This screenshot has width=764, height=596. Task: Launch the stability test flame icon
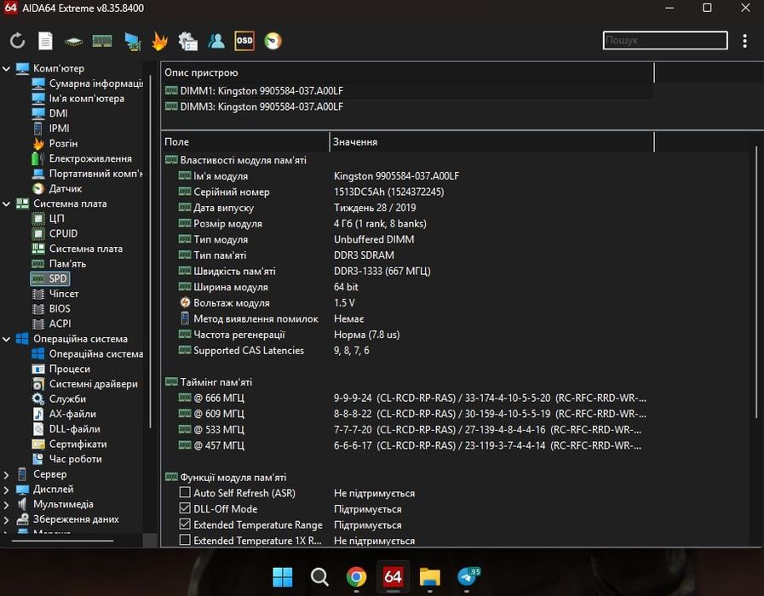160,41
